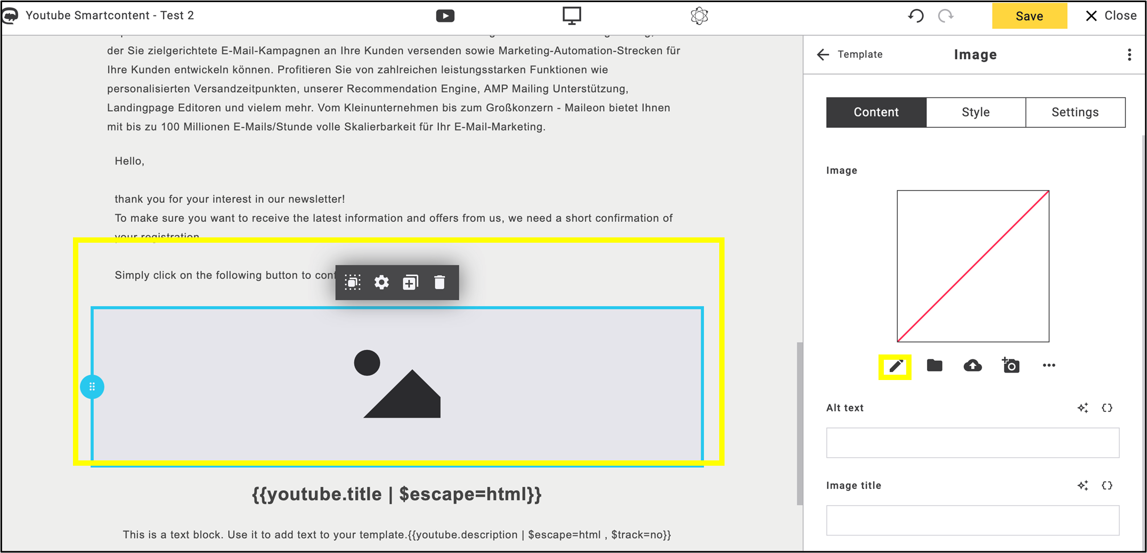Click the youtube.description text block
Screen dimensions: 1147x553
397,535
